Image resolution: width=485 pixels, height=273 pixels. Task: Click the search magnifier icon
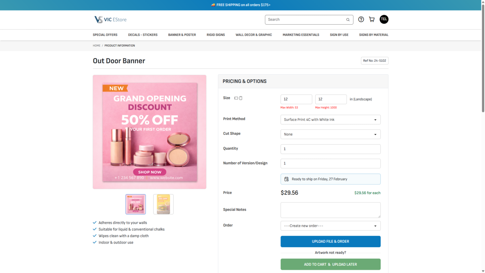(x=348, y=20)
